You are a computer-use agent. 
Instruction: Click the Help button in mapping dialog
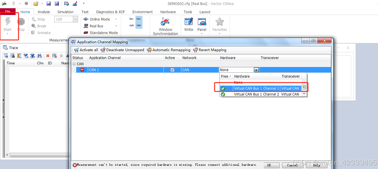point(316,165)
